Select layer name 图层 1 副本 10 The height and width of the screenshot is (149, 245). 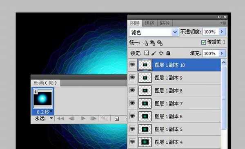point(170,65)
